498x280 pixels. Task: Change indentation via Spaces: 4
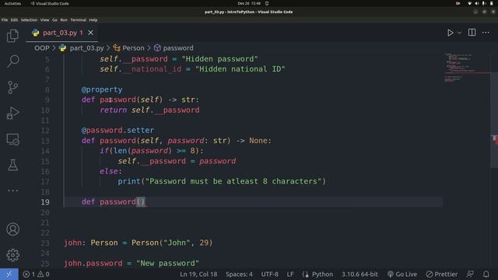pos(239,275)
